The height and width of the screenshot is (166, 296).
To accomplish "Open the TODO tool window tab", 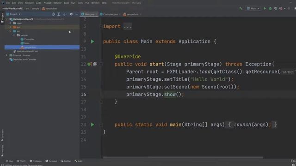I will pyautogui.click(x=21, y=161).
